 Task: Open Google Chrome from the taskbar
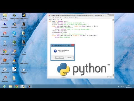[x=16, y=86]
